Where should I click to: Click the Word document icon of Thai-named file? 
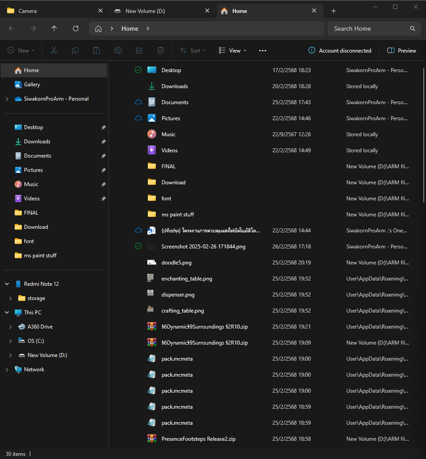click(x=151, y=230)
